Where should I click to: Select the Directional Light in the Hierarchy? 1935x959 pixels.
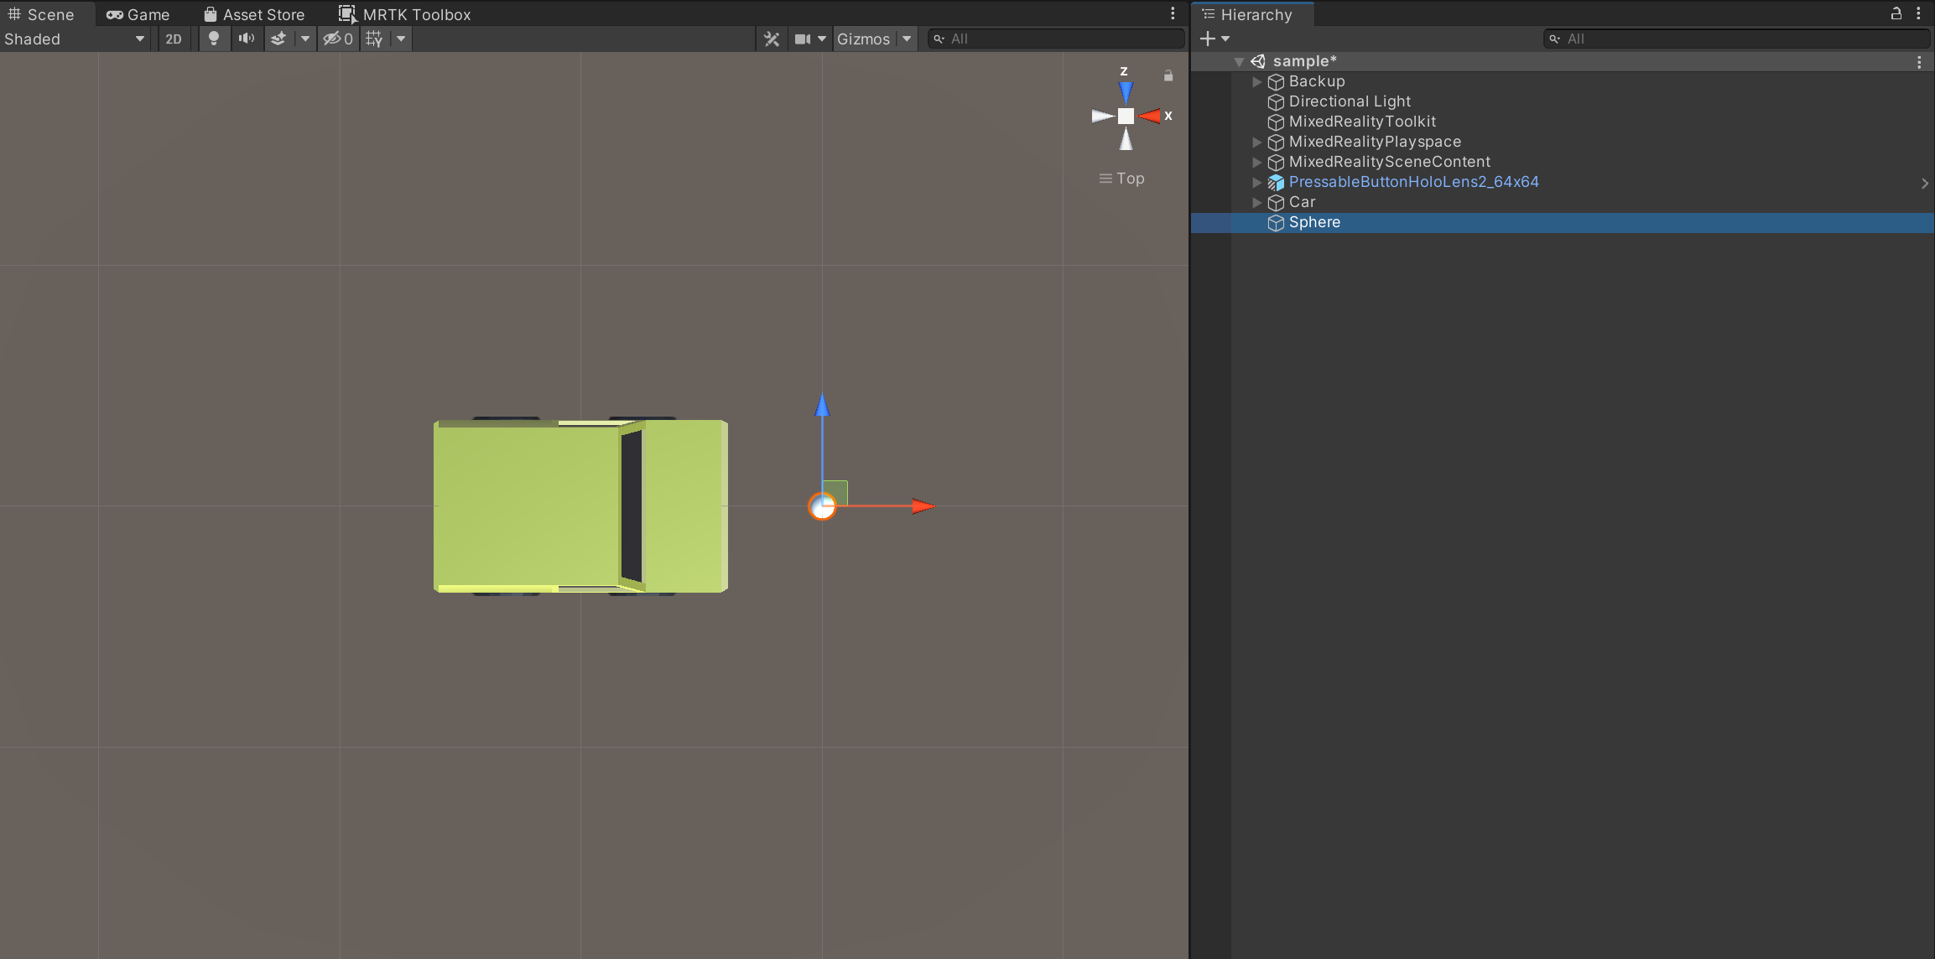click(x=1349, y=101)
